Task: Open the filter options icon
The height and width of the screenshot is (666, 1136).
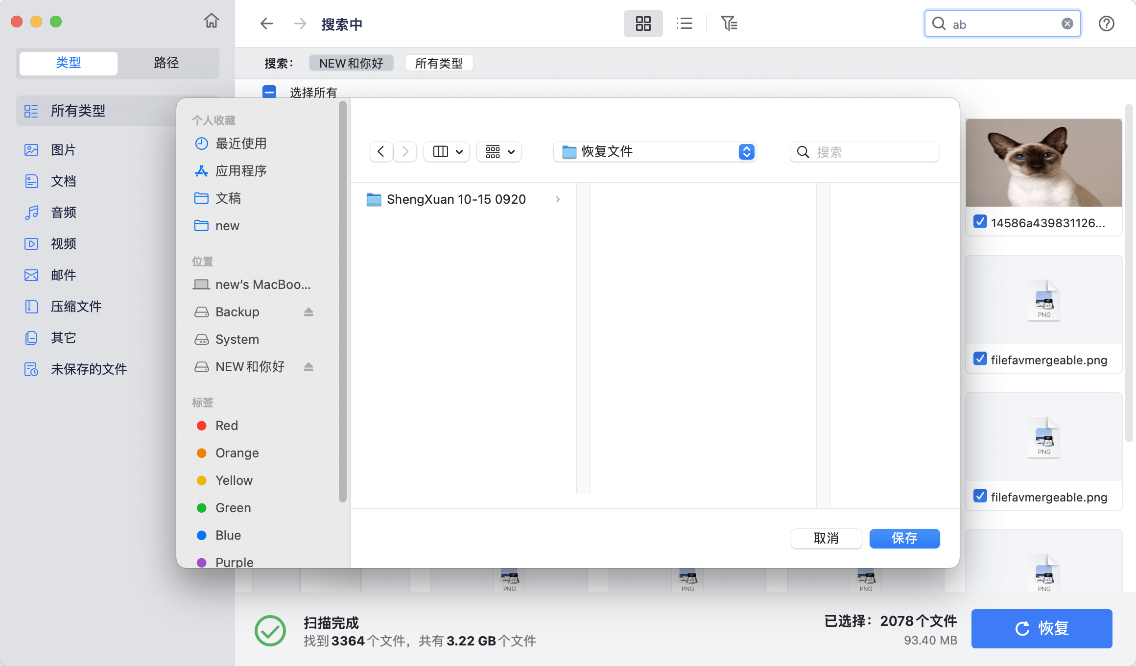Action: [x=729, y=23]
